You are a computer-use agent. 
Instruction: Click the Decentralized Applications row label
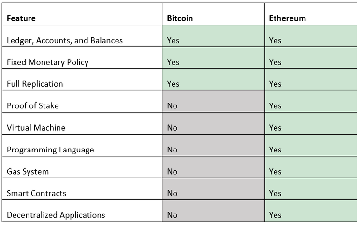point(56,215)
